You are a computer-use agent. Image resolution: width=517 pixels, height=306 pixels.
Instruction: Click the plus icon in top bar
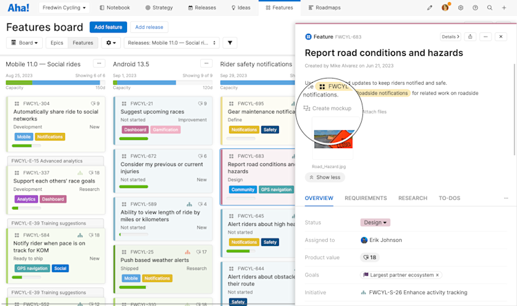(x=504, y=8)
